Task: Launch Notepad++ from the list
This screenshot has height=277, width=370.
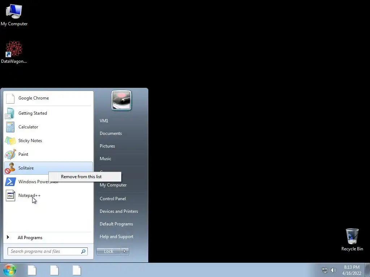Action: [48, 195]
